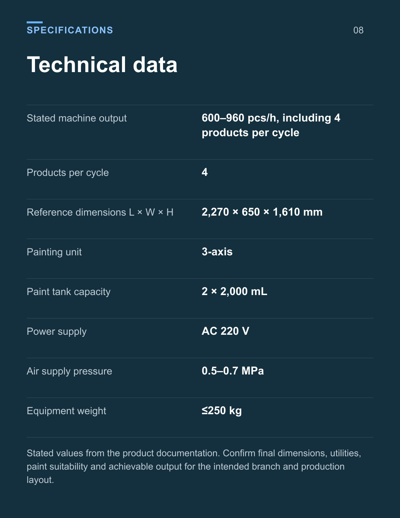Screen dimensions: 400x518
Task: Click the 3-axis value
Action: 217,252
